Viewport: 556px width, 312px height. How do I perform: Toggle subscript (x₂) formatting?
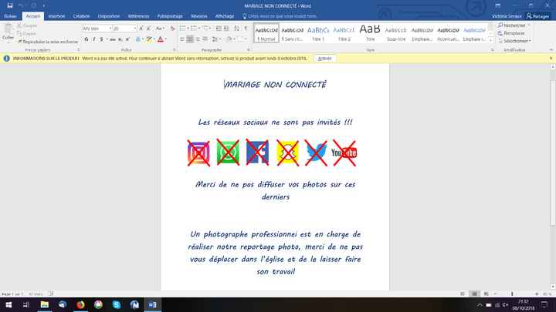click(x=120, y=39)
